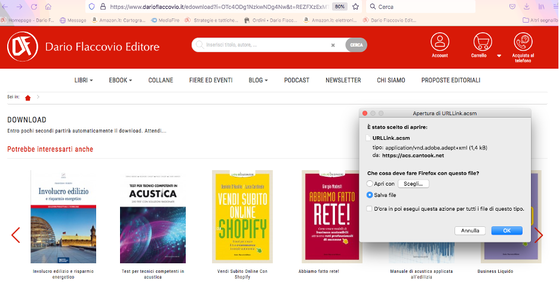Click Acquista al telefono phone icon
Screen dimensions: 559x283
pos(523,42)
